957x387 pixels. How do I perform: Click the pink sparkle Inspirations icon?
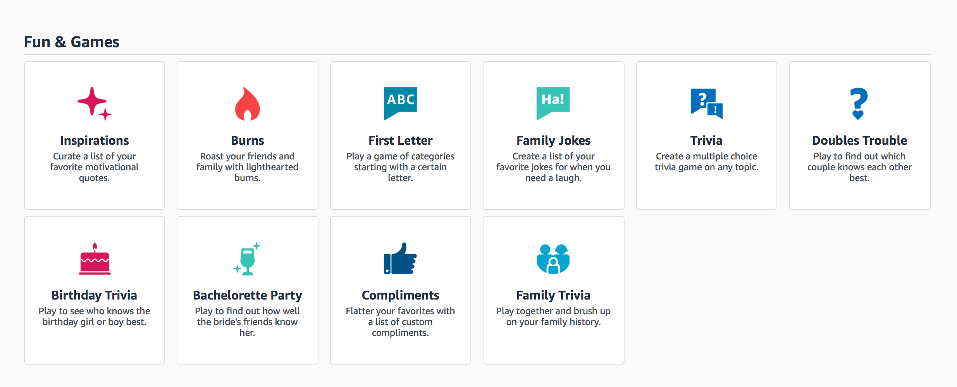[94, 104]
